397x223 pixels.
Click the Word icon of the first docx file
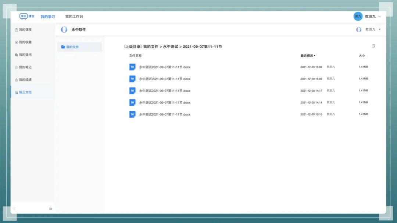132,67
